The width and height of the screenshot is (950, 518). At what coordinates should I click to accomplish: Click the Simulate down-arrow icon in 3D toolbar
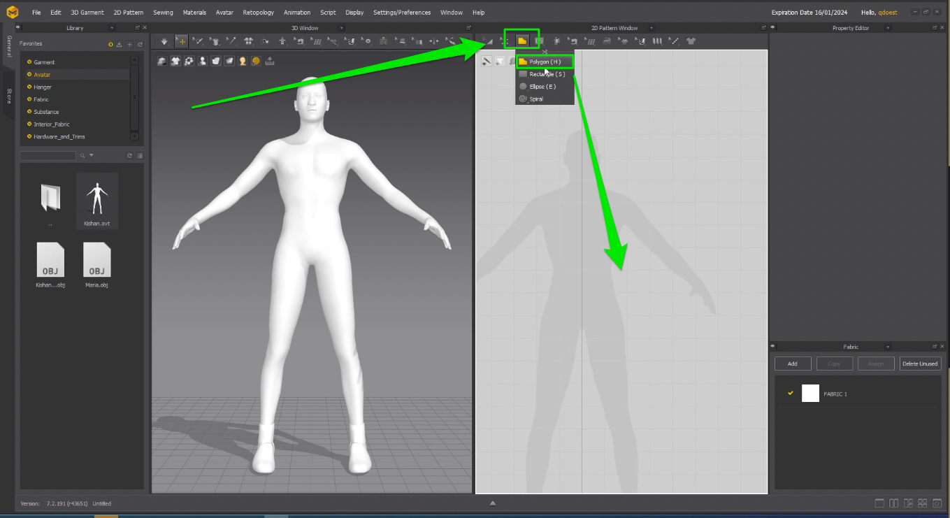(164, 42)
